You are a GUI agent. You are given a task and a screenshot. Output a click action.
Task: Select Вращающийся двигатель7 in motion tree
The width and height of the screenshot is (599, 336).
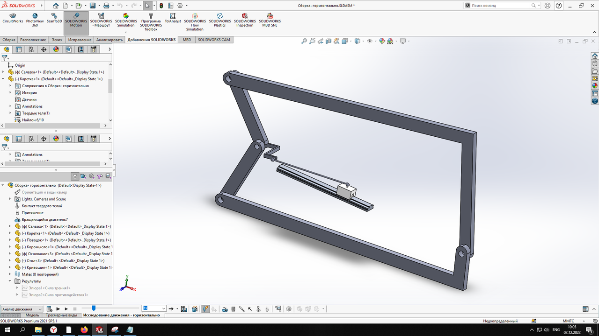click(x=44, y=219)
